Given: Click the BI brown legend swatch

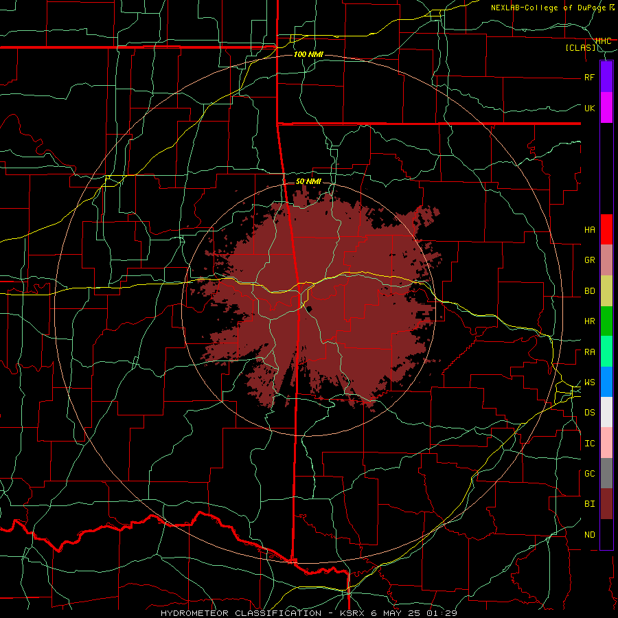Looking at the screenshot, I should 606,504.
